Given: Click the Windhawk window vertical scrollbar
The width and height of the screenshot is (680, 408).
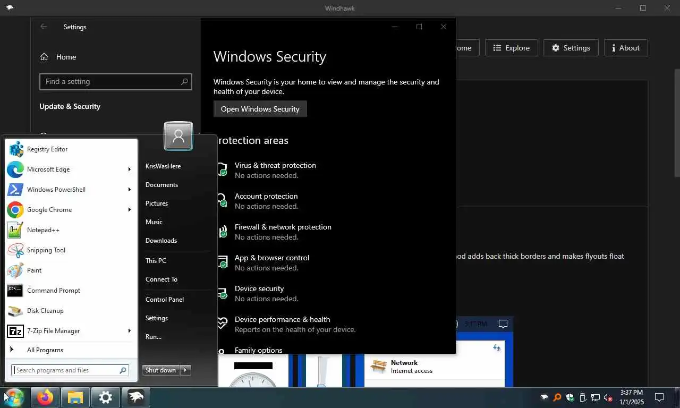Looking at the screenshot, I should (677, 123).
